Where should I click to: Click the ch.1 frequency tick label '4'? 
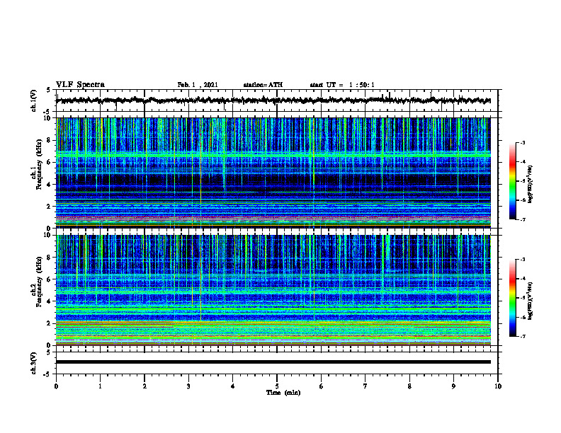pos(50,185)
